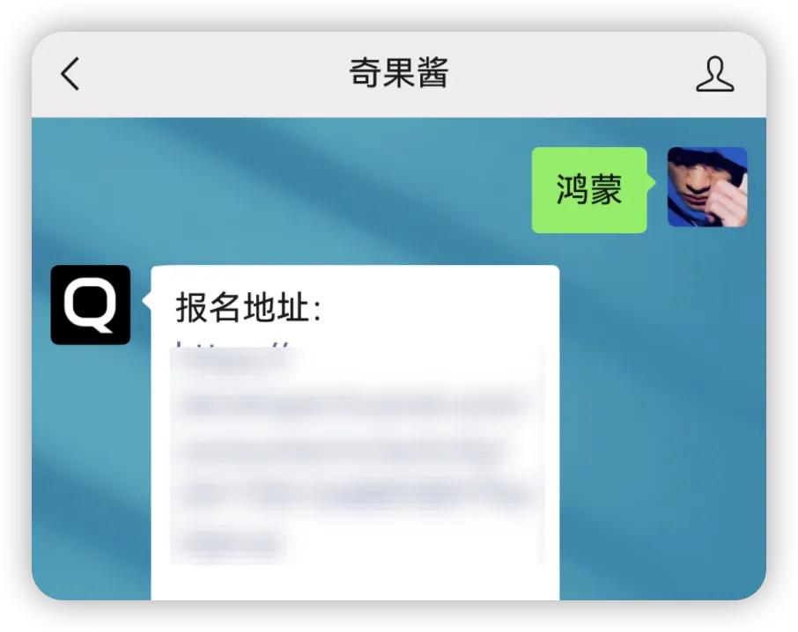The width and height of the screenshot is (798, 632).
Task: Click the white bubble's tail beside Q avatar
Action: (x=146, y=300)
